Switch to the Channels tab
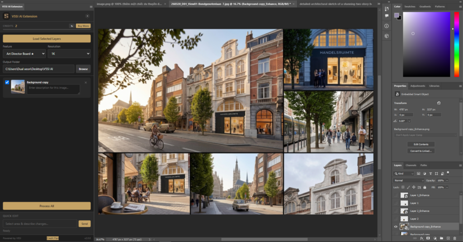Viewport: 463px width, 242px height. 411,165
